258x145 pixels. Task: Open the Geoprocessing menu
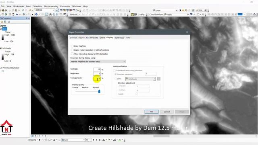click(x=51, y=6)
